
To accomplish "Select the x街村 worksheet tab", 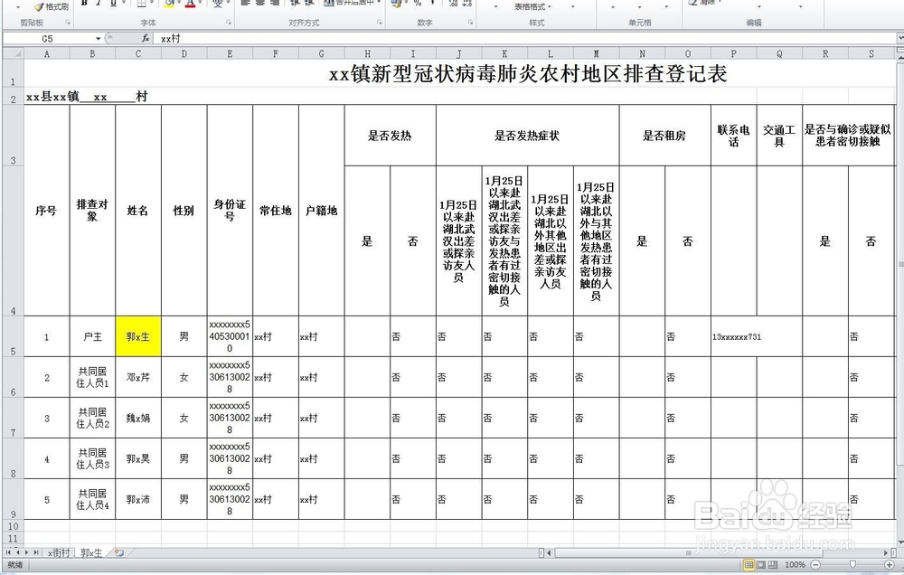I will [x=59, y=551].
